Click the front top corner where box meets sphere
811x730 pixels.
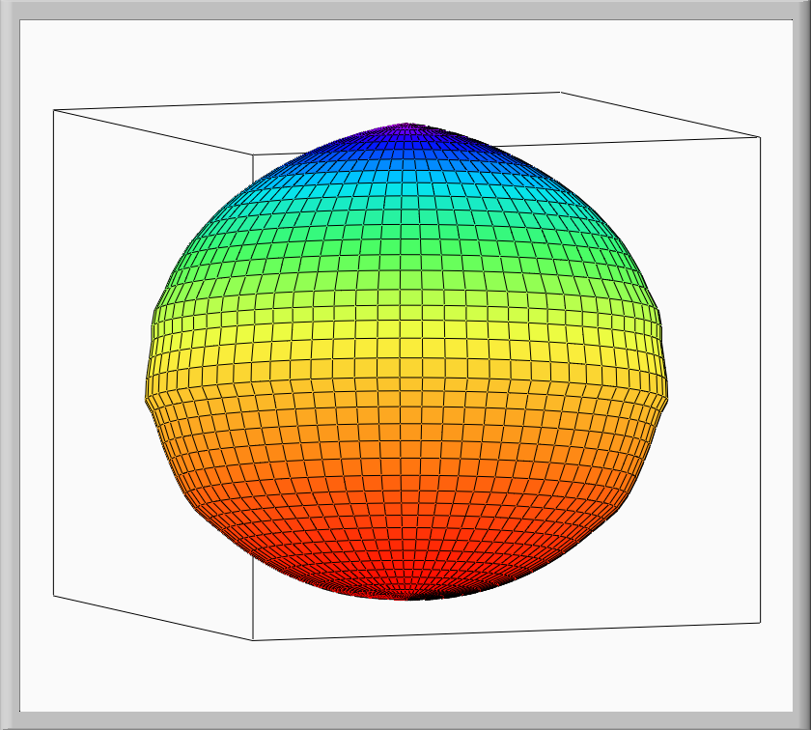(253, 154)
